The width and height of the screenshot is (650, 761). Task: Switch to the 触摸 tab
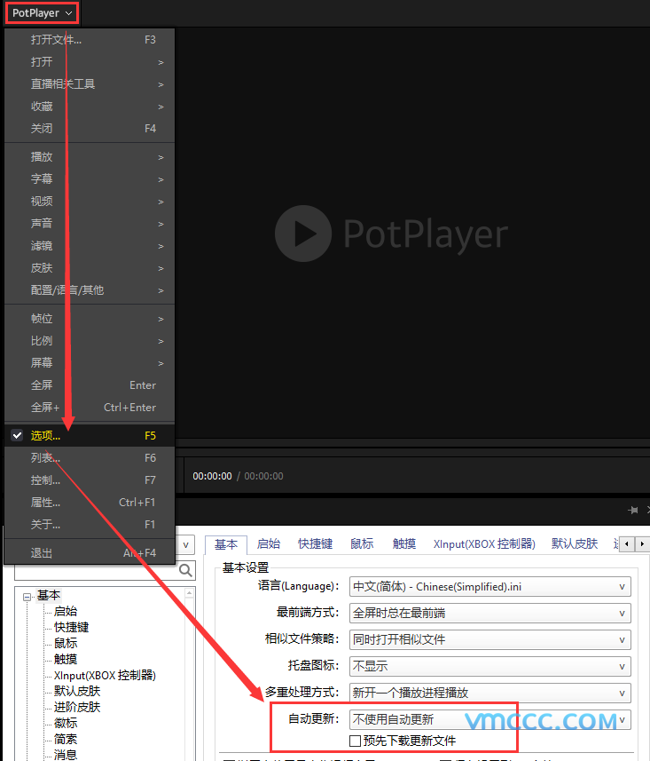point(404,544)
